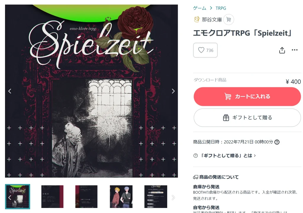This screenshot has height=213, width=303.
Task: Select the two characters illustration thumbnail
Action: pyautogui.click(x=121, y=196)
